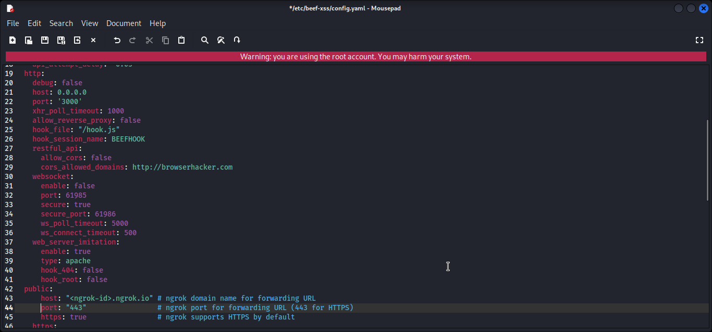The image size is (712, 332).
Task: Open search with the magnifier icon
Action: click(204, 40)
